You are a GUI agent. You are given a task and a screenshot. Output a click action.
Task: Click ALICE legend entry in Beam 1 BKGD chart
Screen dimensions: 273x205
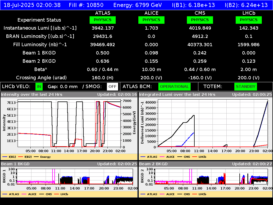tap(29, 194)
